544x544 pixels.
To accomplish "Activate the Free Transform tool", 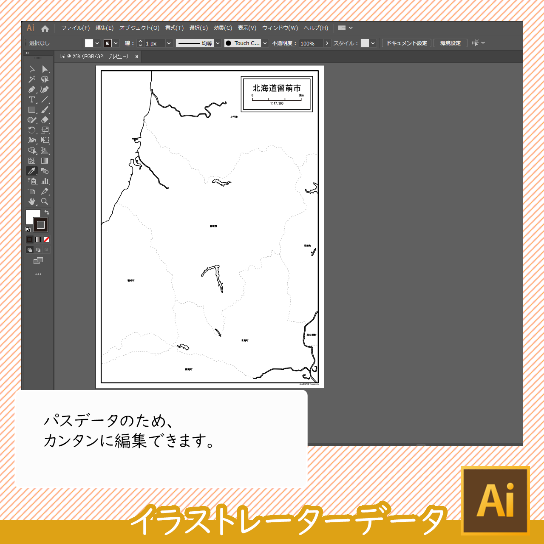I will coord(45,140).
